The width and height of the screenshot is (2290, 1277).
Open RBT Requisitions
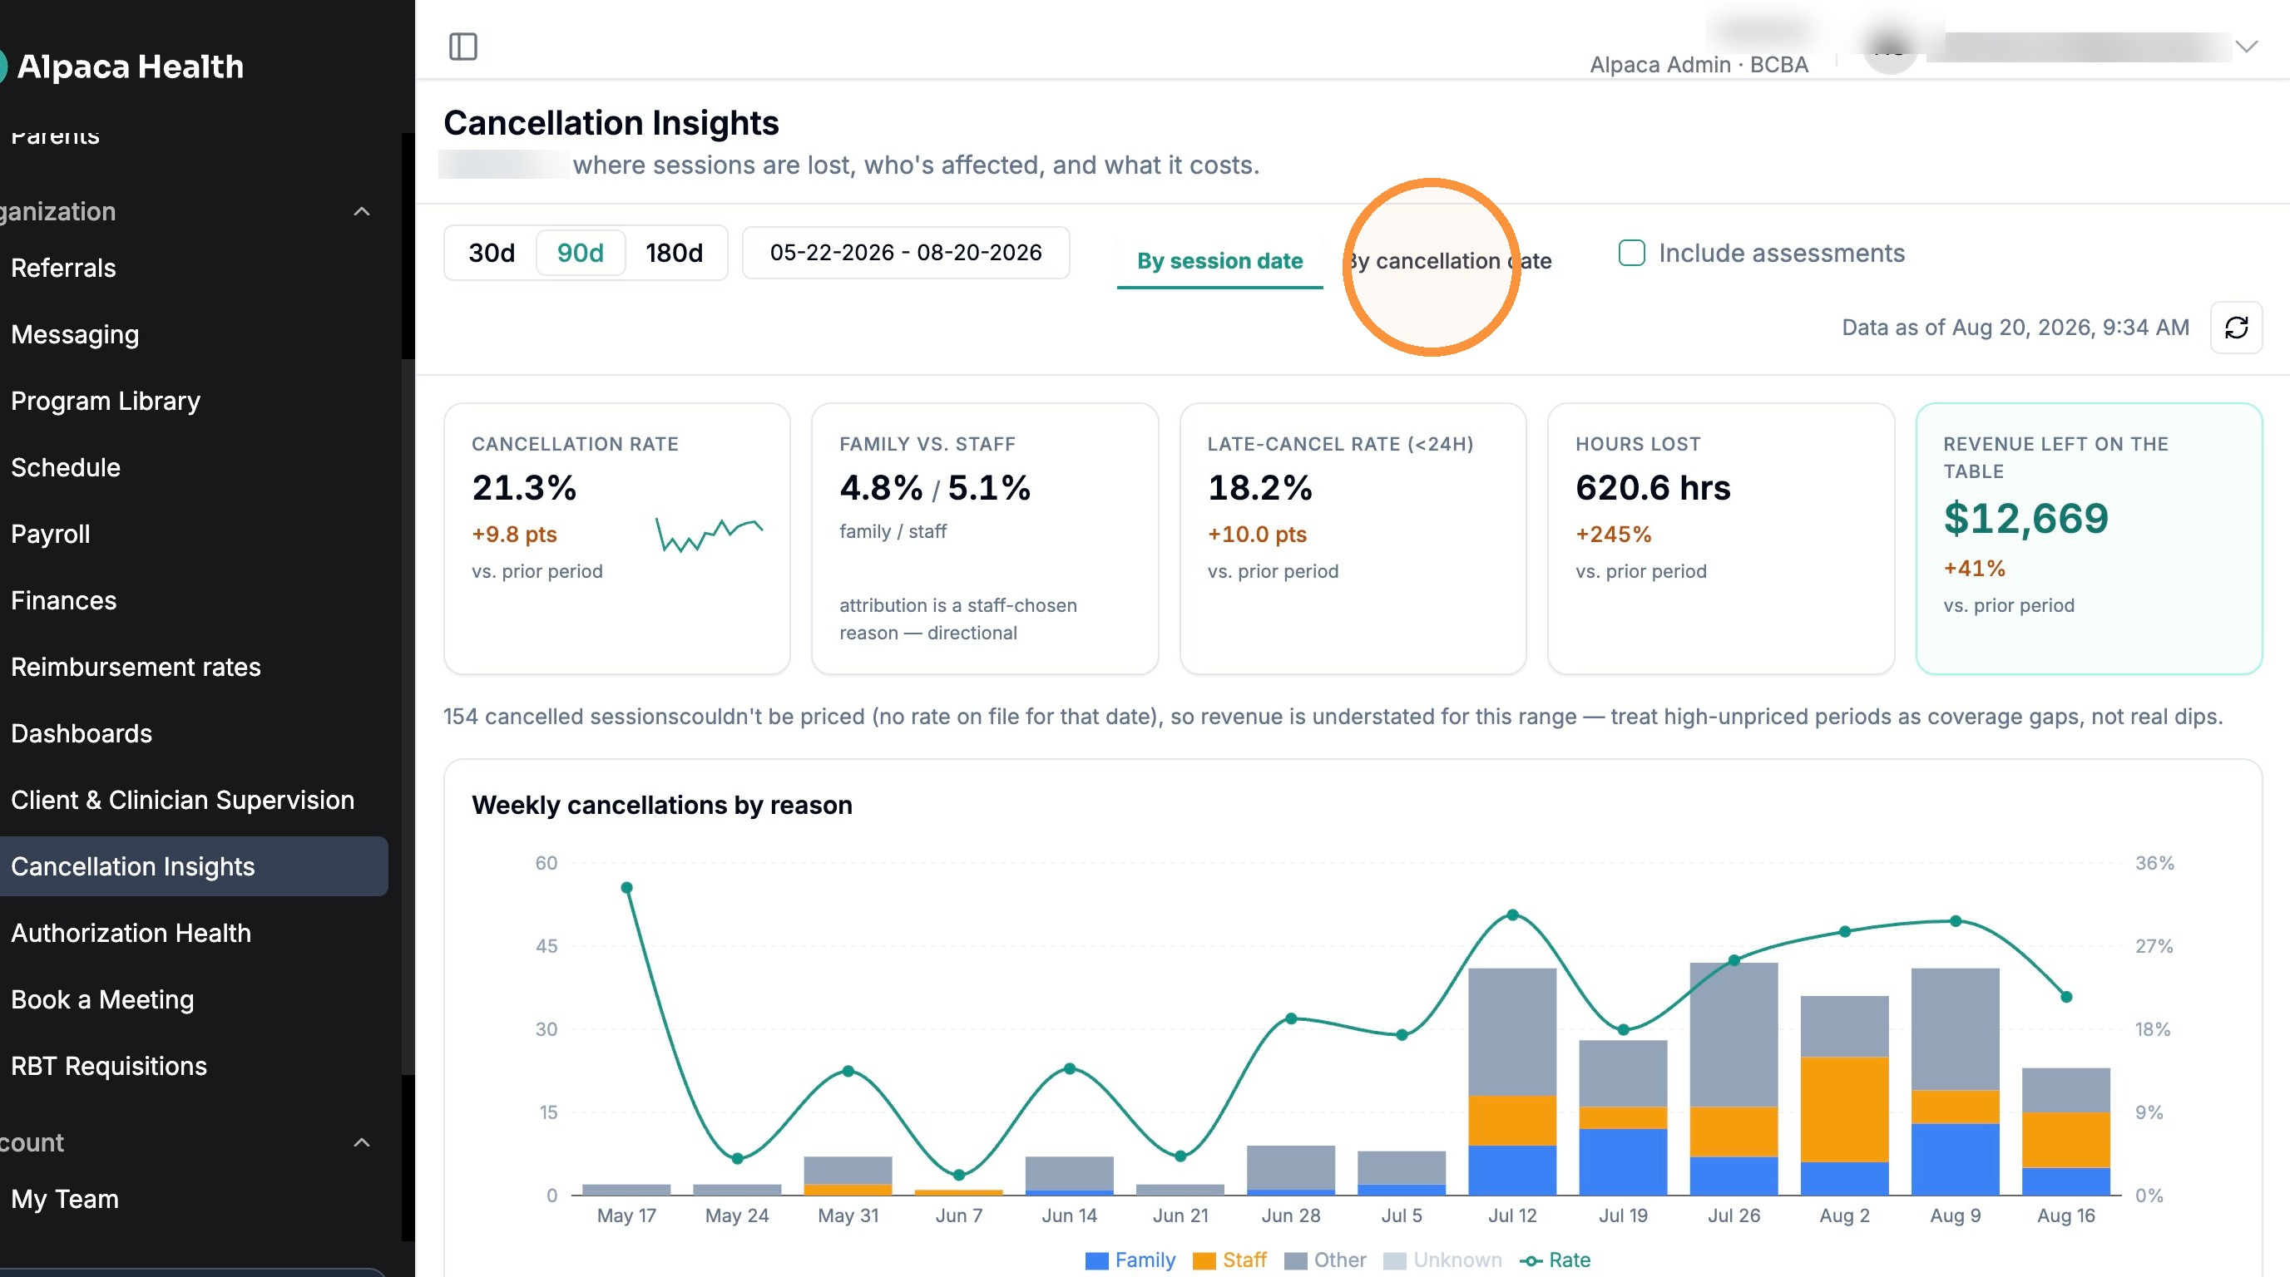coord(108,1067)
